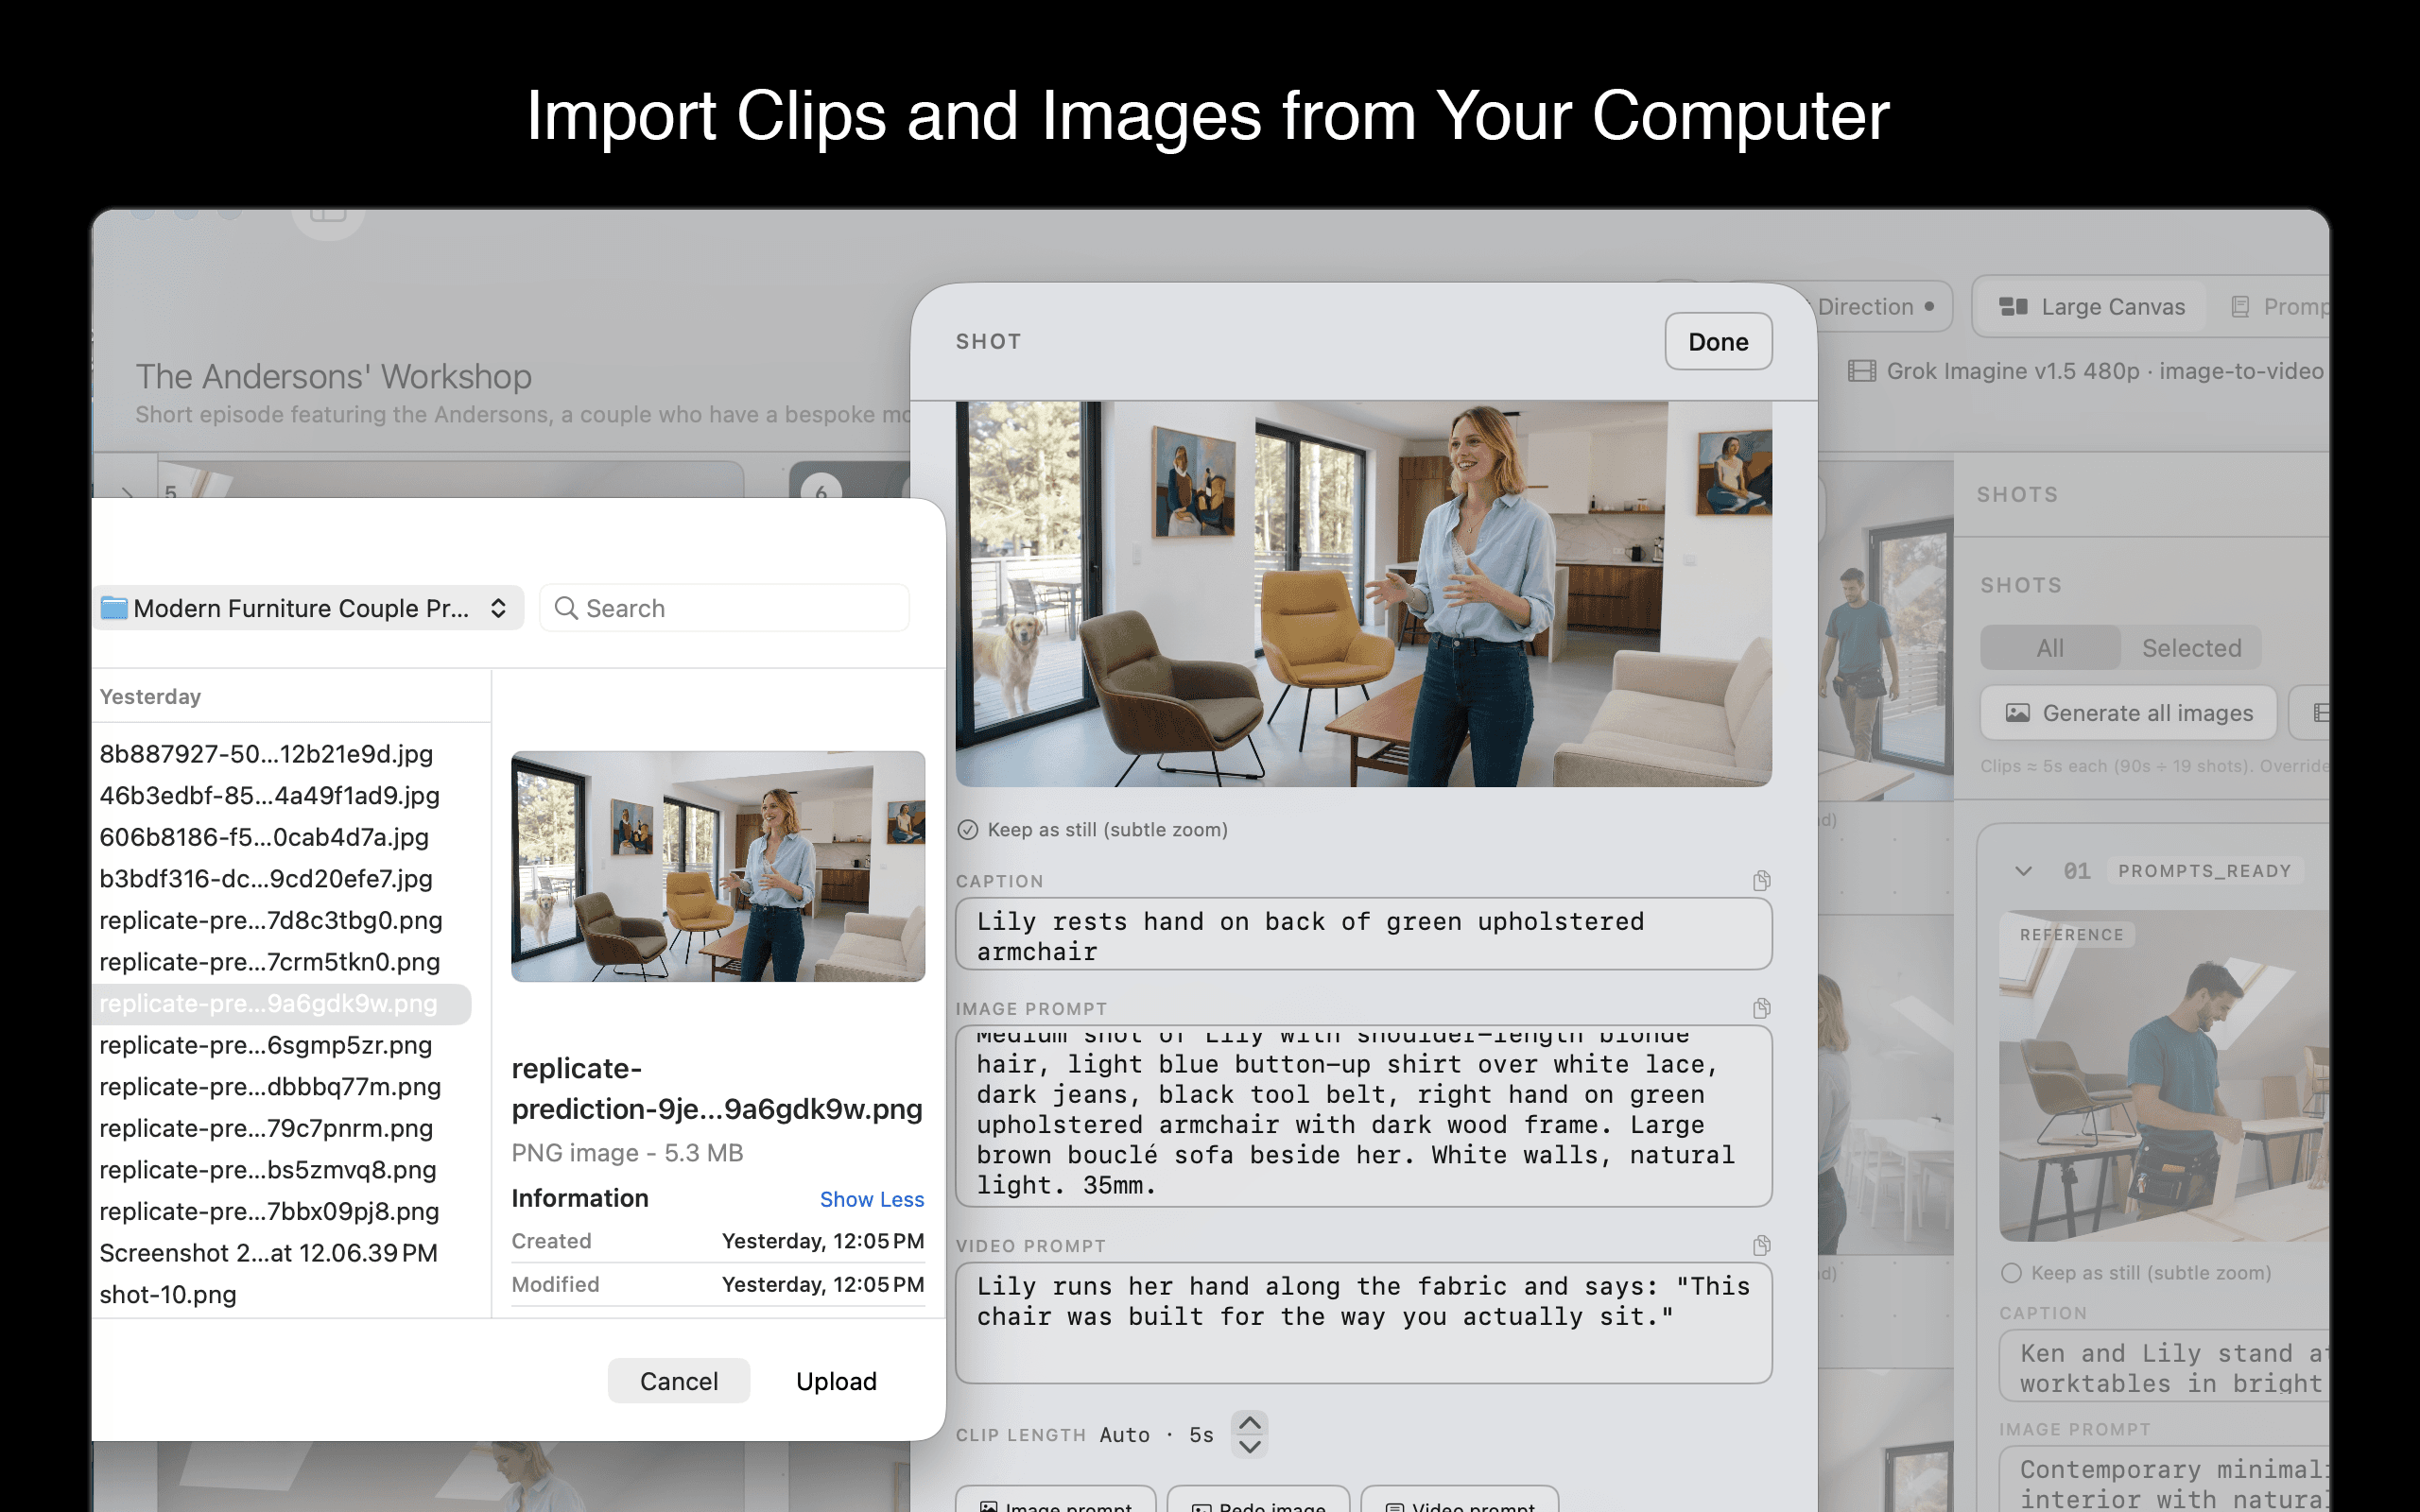The height and width of the screenshot is (1512, 2420).
Task: Collapse shot 01 with its chevron
Action: click(2023, 871)
